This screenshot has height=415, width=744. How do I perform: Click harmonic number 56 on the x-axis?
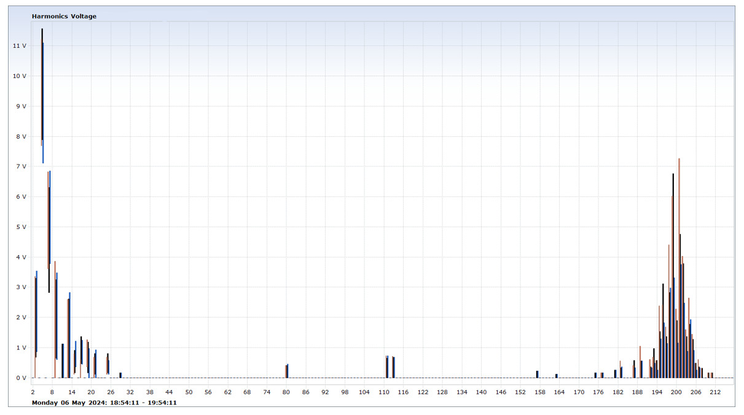[208, 392]
